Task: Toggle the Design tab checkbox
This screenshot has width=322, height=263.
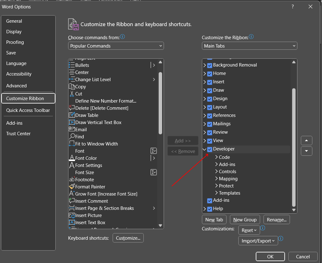Action: (x=209, y=99)
